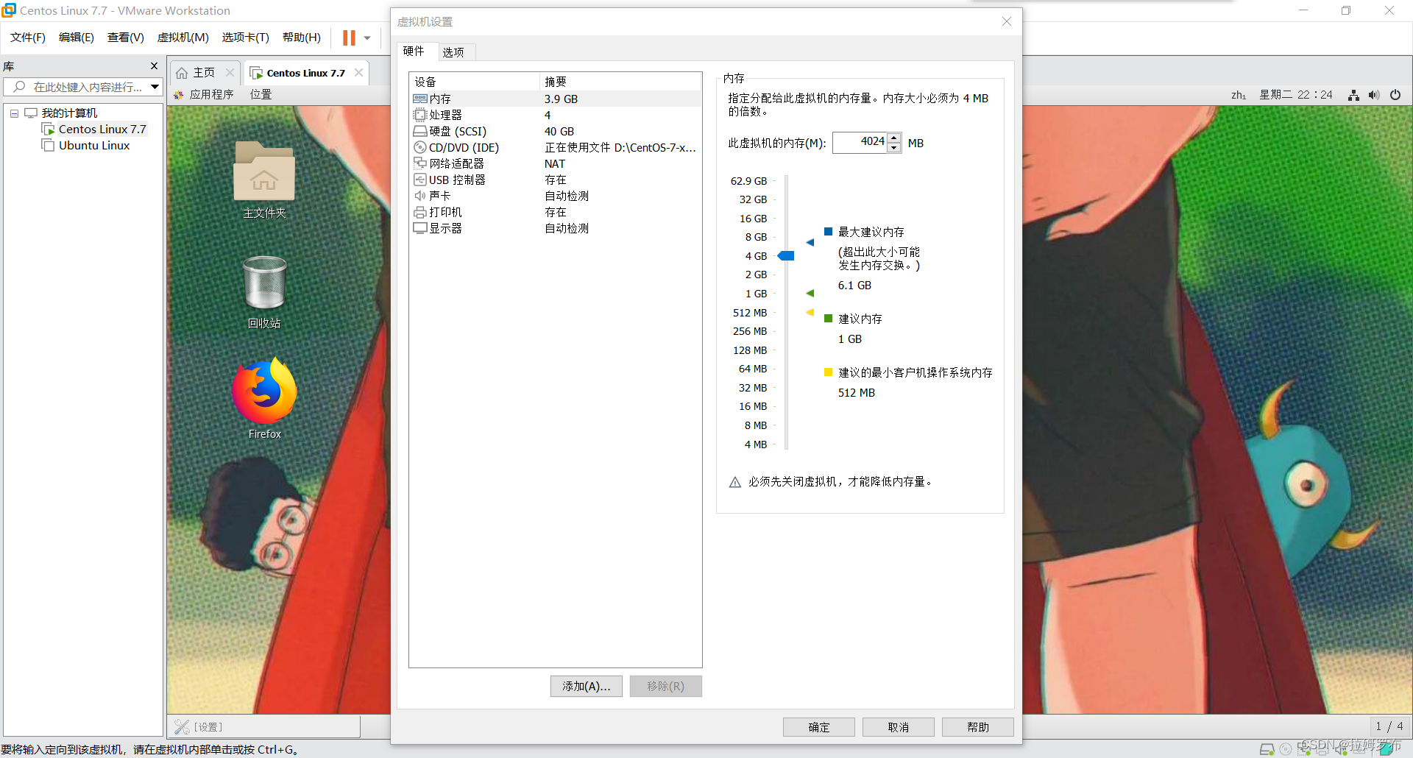Open the 虚拟机(M) menu
The width and height of the screenshot is (1413, 758).
pos(183,38)
